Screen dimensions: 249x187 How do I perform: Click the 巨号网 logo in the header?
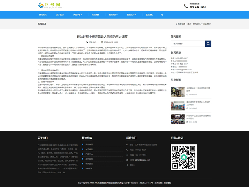pyautogui.click(x=49, y=5)
